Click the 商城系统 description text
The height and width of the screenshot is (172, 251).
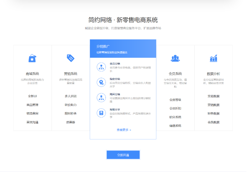(x=32, y=81)
